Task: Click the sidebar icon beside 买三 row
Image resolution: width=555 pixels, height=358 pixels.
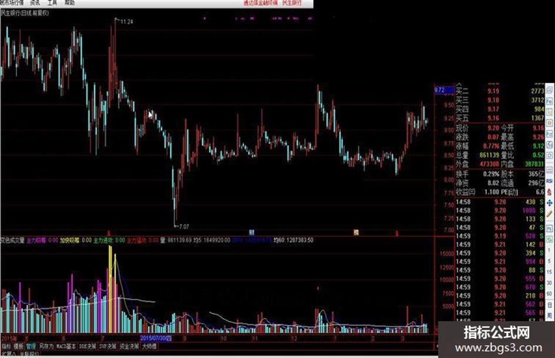Action: pos(549,101)
